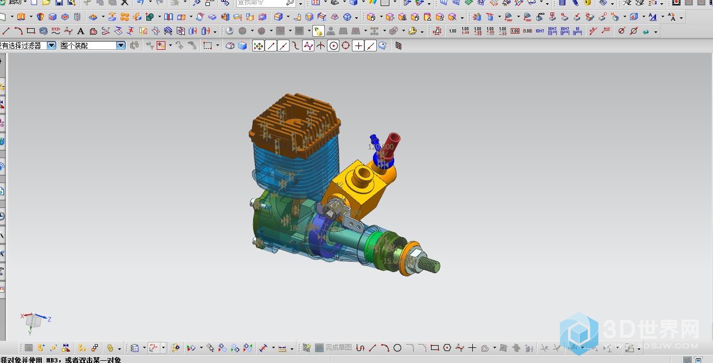The width and height of the screenshot is (713, 363).
Task: Select the Rectangle sketch tool in top toolbar
Action: (x=31, y=31)
